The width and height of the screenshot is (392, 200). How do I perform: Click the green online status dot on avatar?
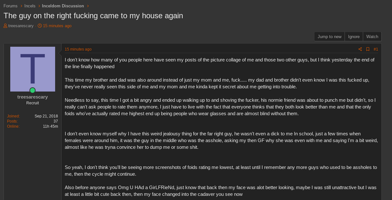coord(33,90)
